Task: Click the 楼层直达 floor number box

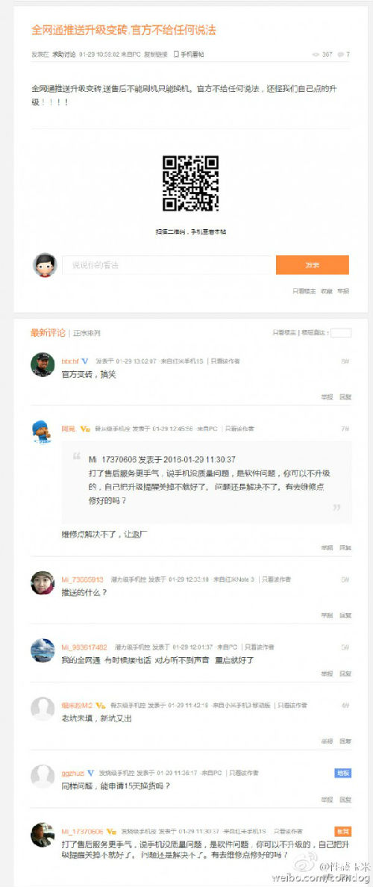Action: 341,333
